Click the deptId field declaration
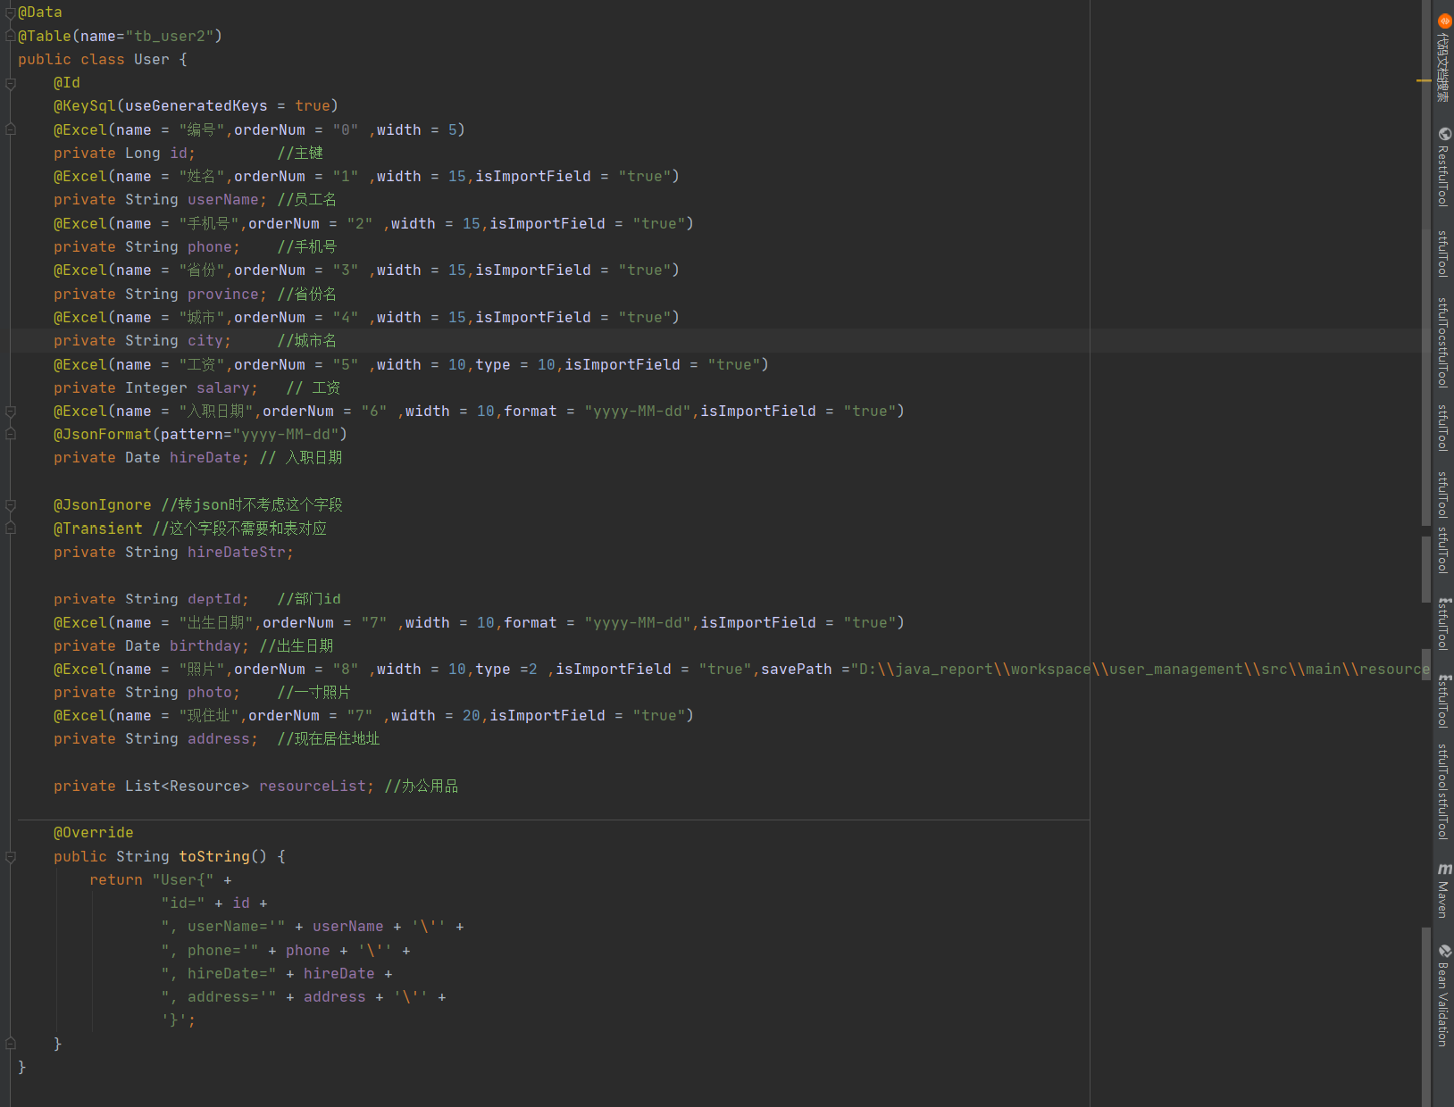Image resolution: width=1454 pixels, height=1107 pixels. [151, 599]
